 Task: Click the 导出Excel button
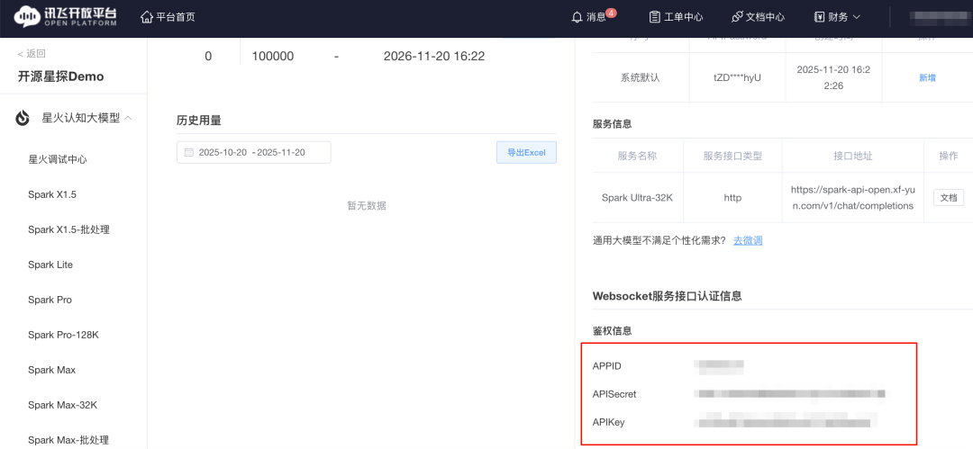(x=526, y=153)
